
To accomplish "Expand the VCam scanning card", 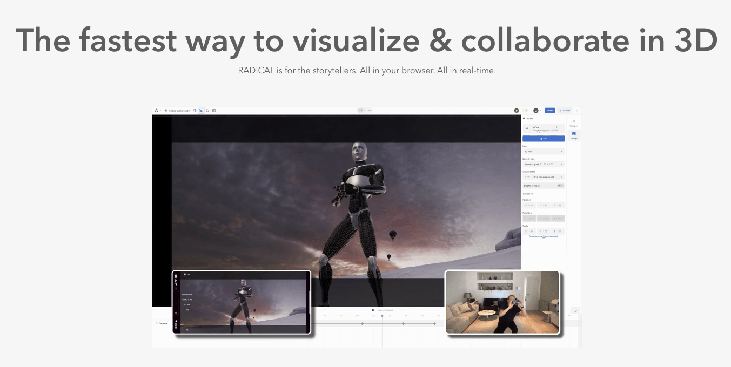I will click(544, 128).
